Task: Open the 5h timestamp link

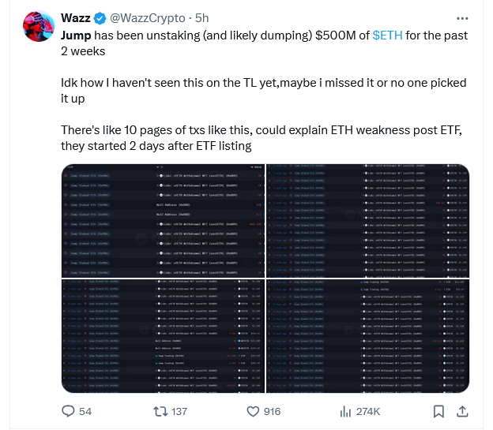Action: tap(201, 18)
